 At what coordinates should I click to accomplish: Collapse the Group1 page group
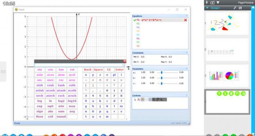coord(207,8)
